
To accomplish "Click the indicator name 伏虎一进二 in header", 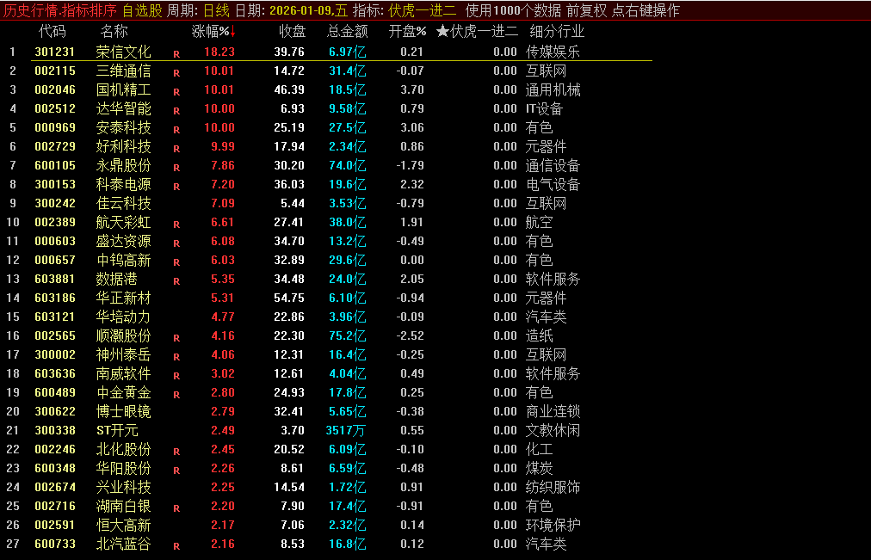I will click(x=423, y=10).
